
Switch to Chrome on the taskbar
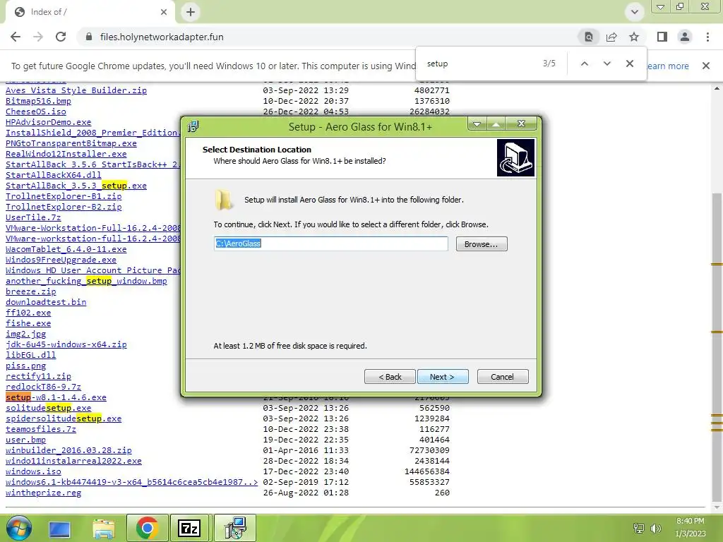coord(147,528)
